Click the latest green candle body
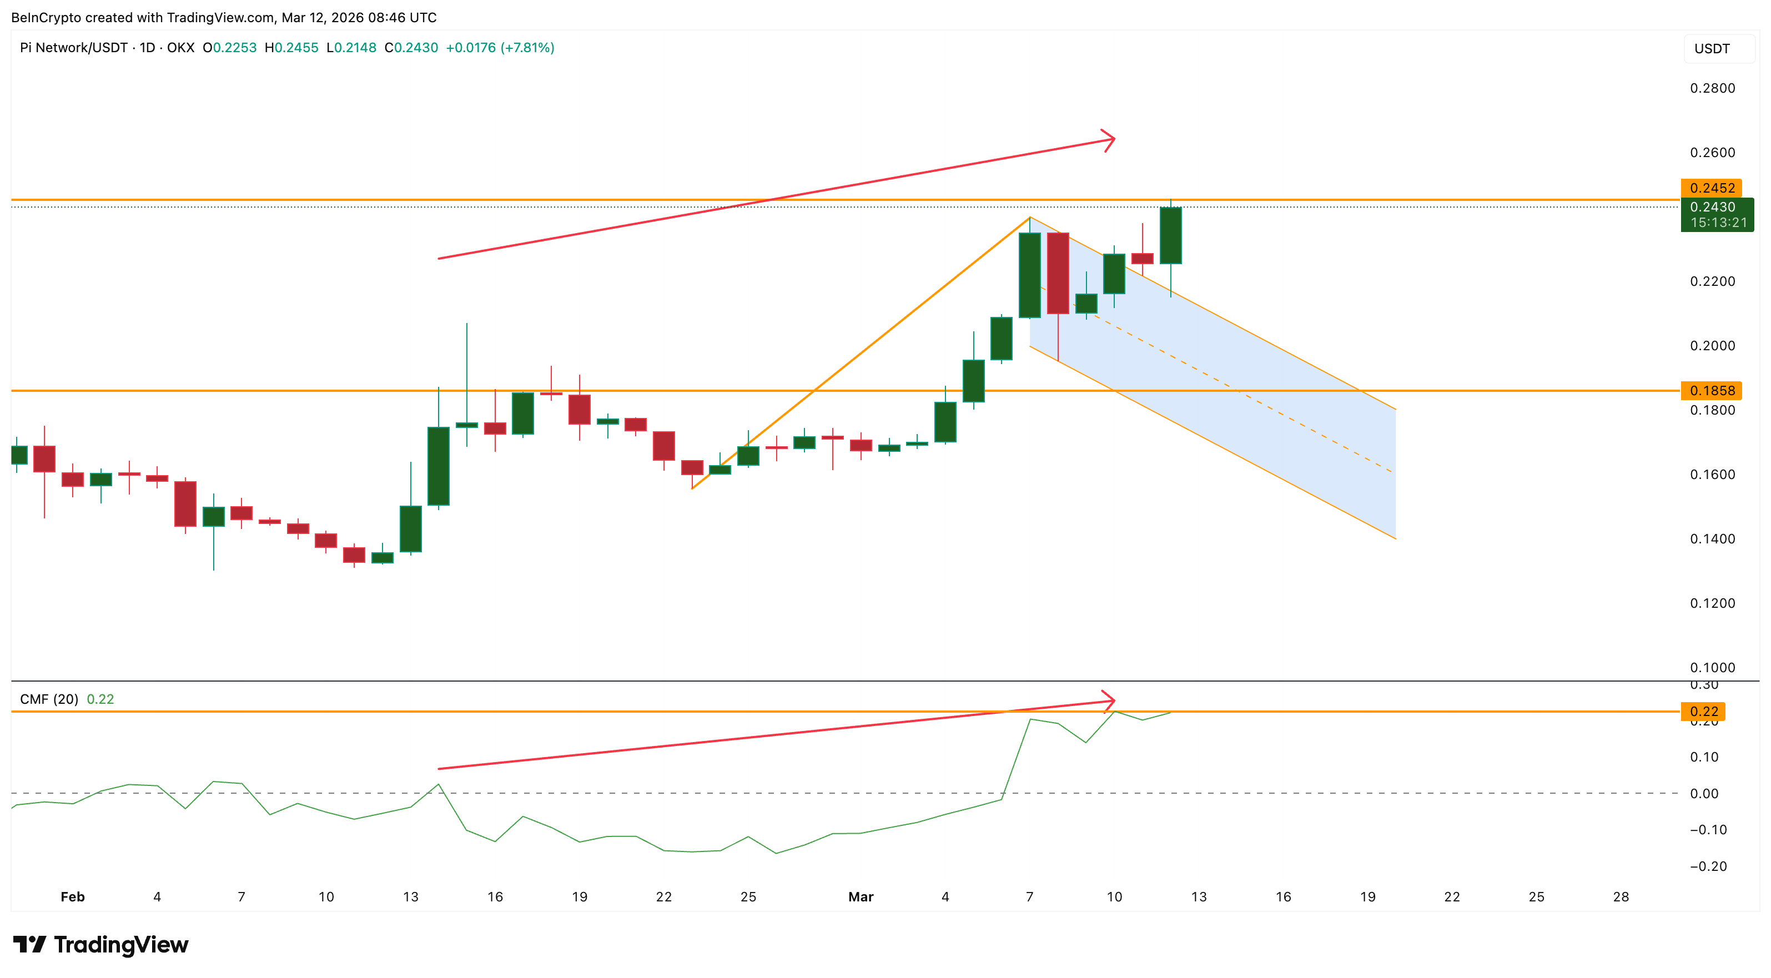 1170,235
